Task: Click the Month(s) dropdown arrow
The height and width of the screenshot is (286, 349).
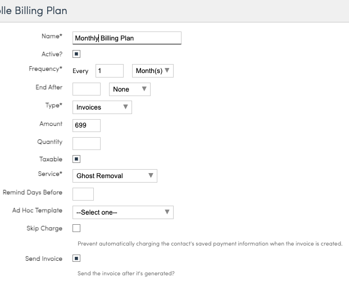Action: pos(167,71)
